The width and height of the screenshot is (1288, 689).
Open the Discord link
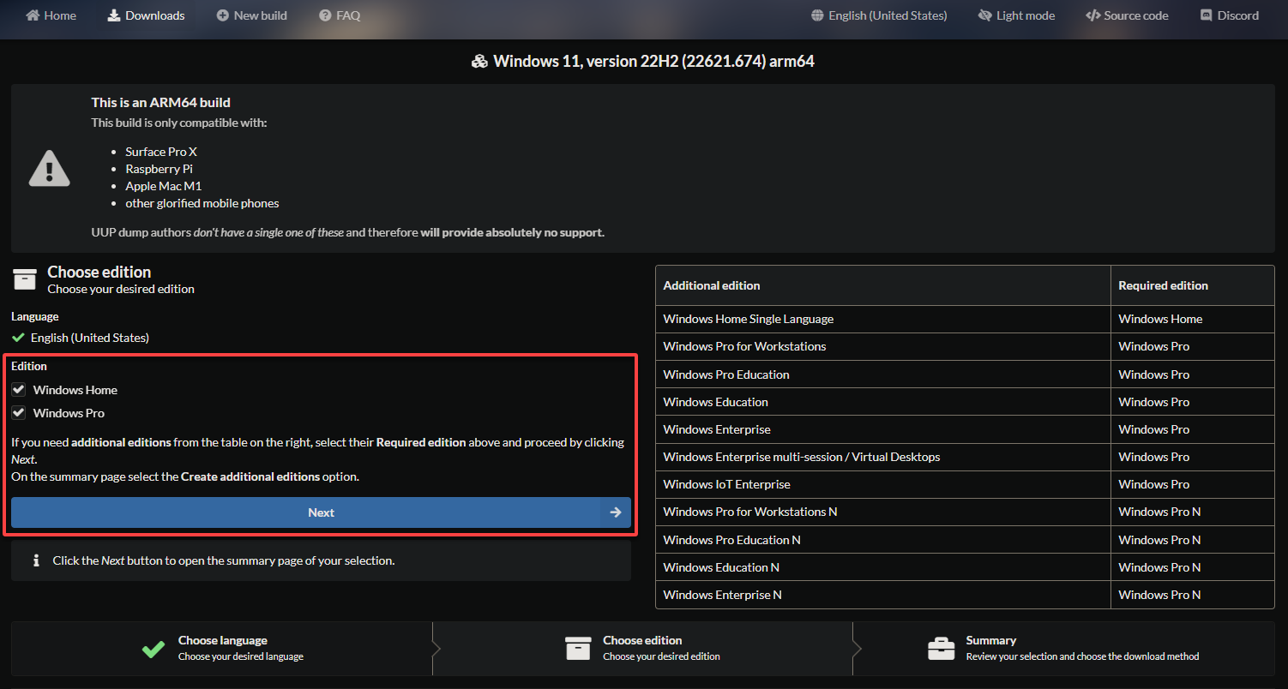[1229, 15]
